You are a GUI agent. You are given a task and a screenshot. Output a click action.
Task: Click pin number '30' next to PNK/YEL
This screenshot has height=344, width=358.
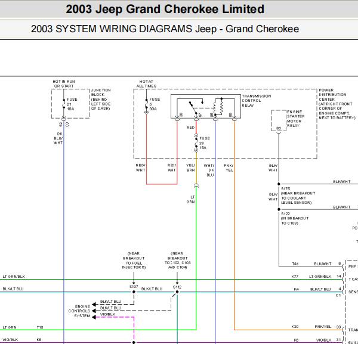[x=338, y=327]
